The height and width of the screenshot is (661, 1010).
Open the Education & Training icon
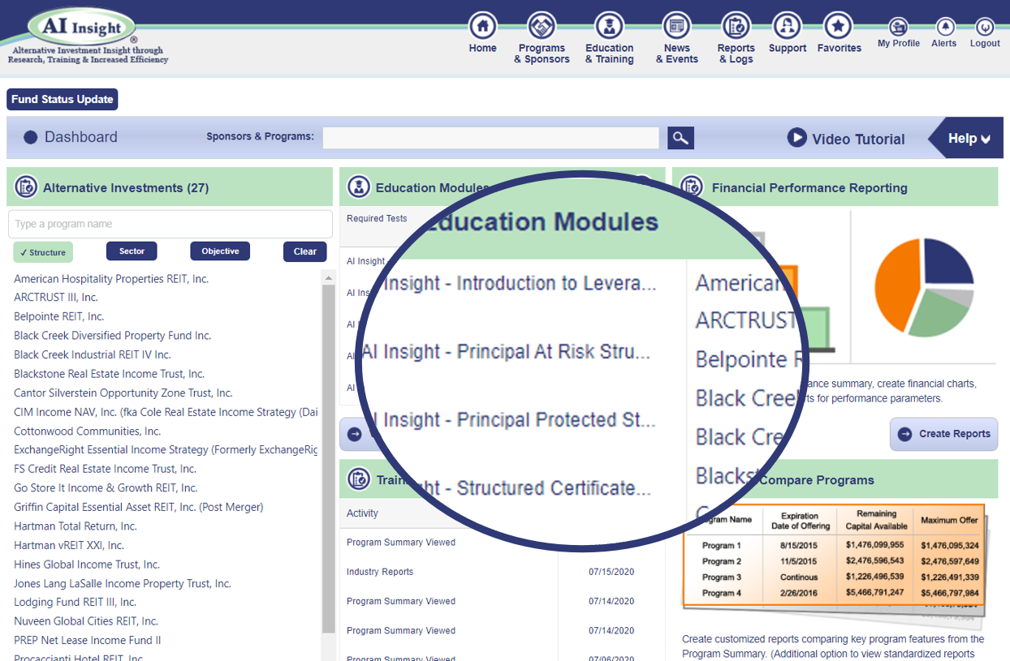coord(609,27)
